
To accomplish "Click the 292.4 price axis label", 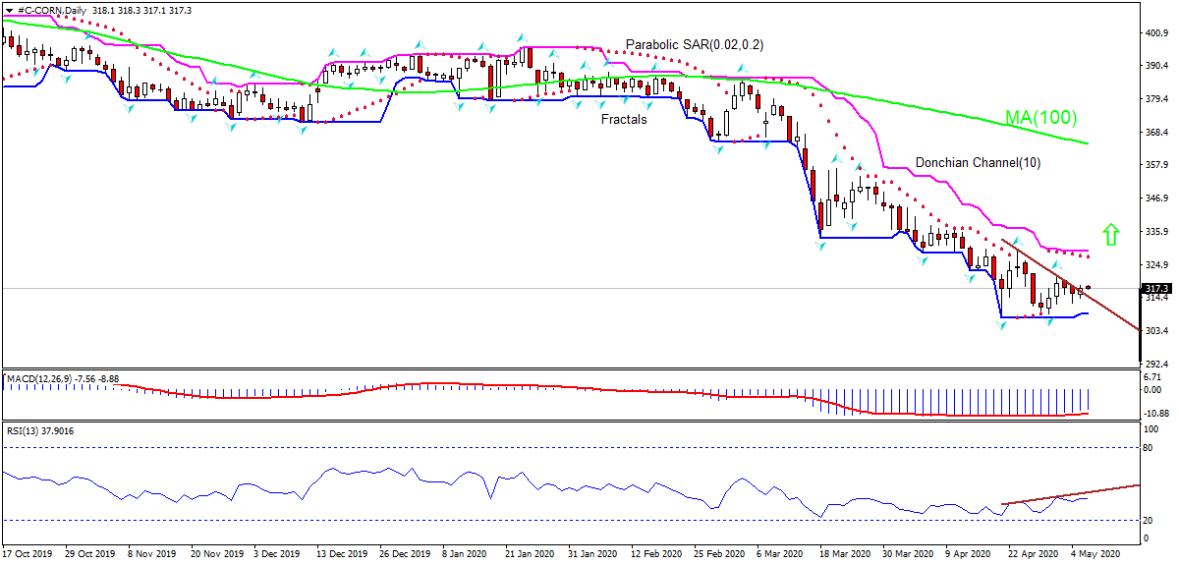I will 1155,364.
